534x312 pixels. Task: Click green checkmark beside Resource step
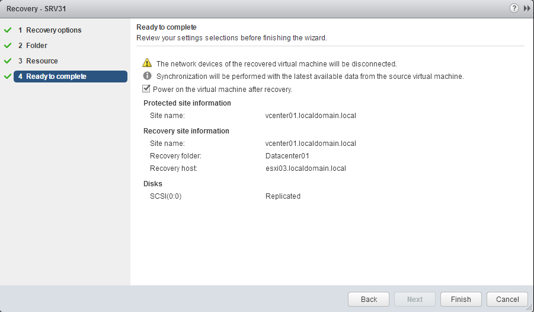8,61
